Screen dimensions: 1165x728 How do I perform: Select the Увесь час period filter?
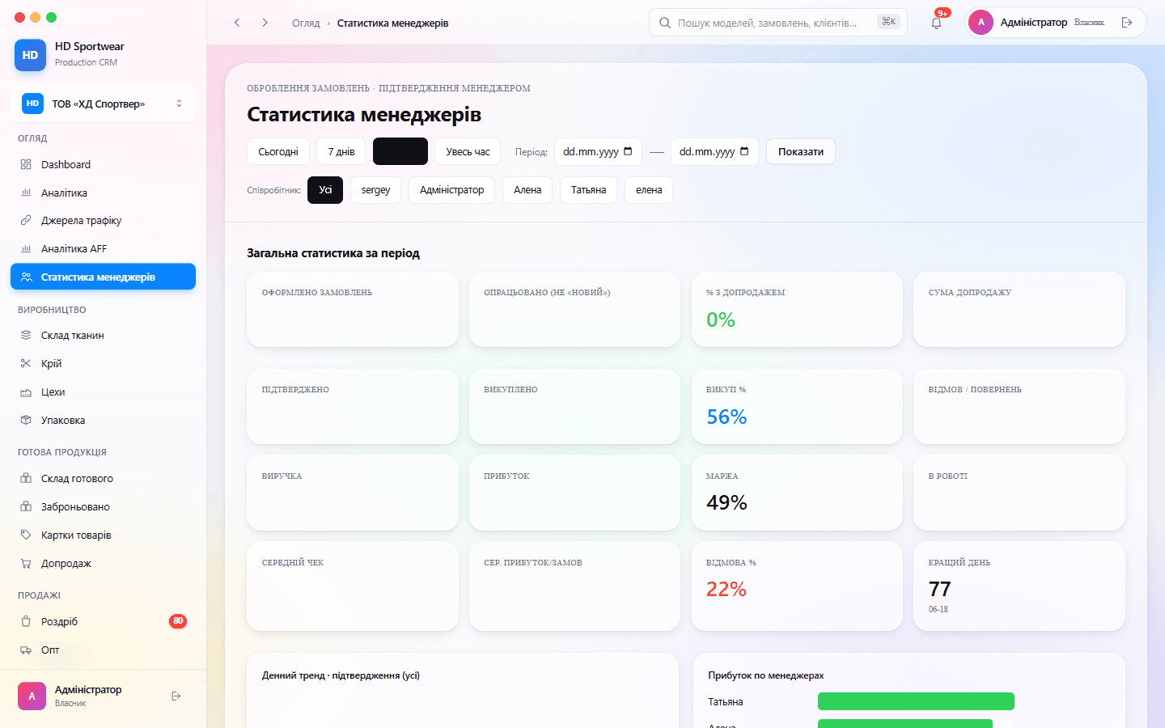[x=468, y=151]
